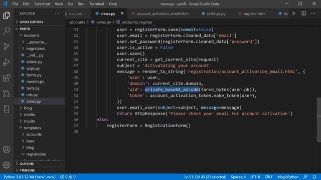Open the pull requests activity bar icon

click(7, 93)
